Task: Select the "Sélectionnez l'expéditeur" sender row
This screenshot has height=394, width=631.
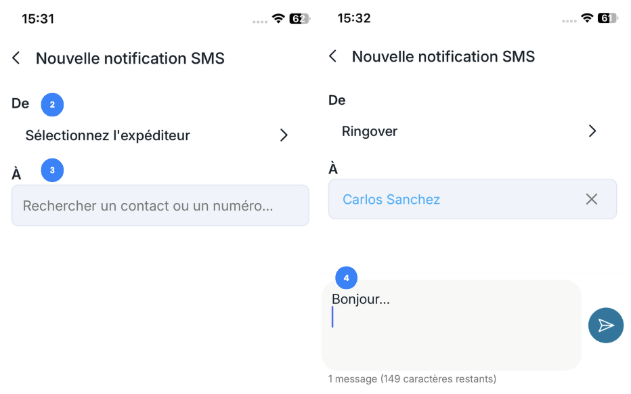Action: [x=108, y=135]
